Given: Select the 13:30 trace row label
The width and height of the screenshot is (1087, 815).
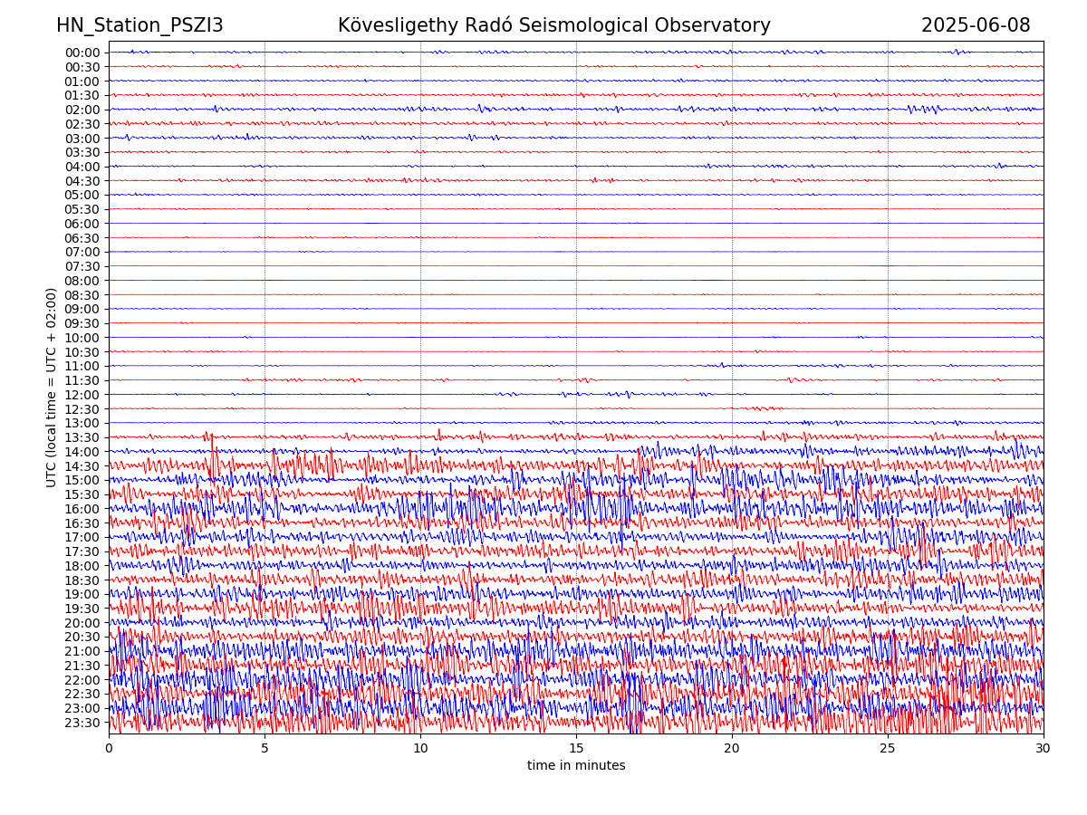Looking at the screenshot, I should pyautogui.click(x=82, y=437).
